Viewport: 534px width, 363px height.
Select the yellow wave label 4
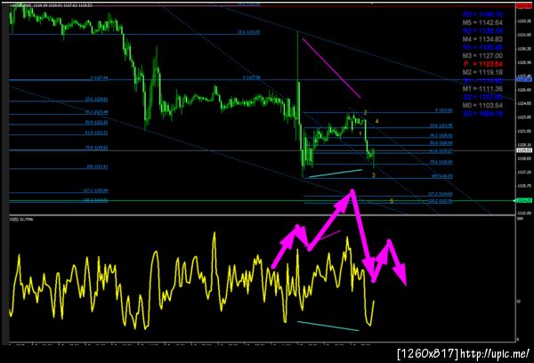tap(376, 121)
